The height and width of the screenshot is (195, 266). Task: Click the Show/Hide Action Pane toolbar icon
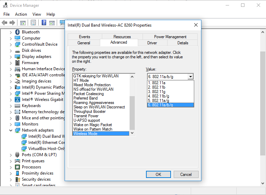point(52,22)
